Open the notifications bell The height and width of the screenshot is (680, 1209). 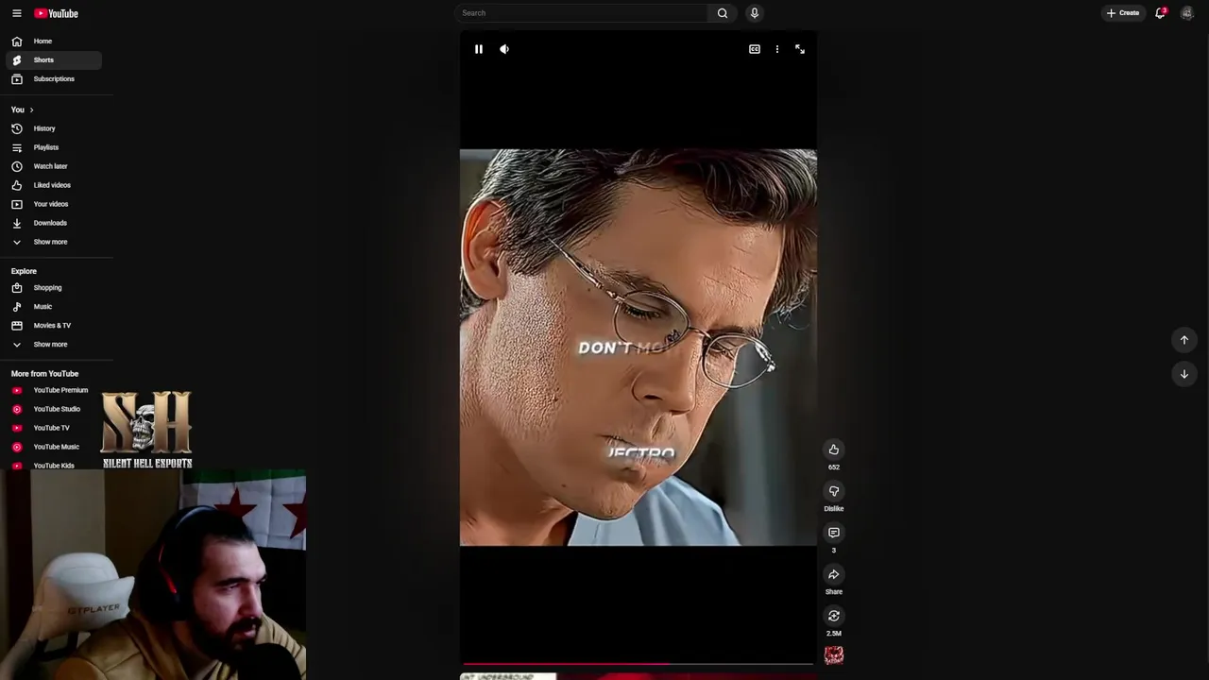tap(1161, 13)
